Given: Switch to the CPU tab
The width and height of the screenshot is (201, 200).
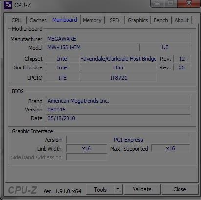Looking at the screenshot, I should point(16,20).
